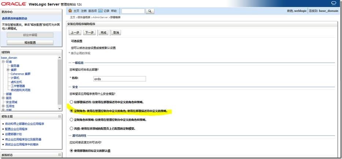
Task: Select 计算机 in the domain tree
Action: point(15,78)
